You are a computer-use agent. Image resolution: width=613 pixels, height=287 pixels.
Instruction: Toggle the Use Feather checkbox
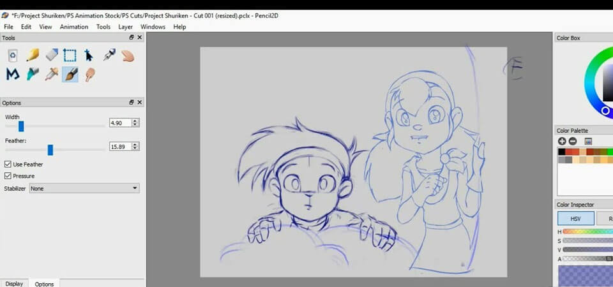click(8, 165)
